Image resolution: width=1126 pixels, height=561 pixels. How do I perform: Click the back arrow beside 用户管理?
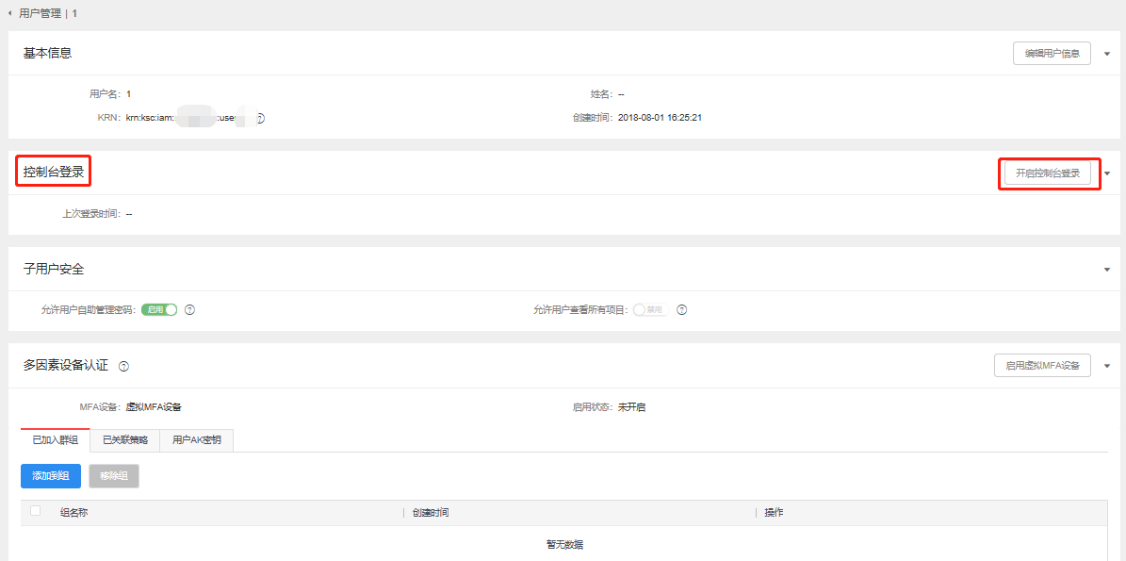coord(9,14)
